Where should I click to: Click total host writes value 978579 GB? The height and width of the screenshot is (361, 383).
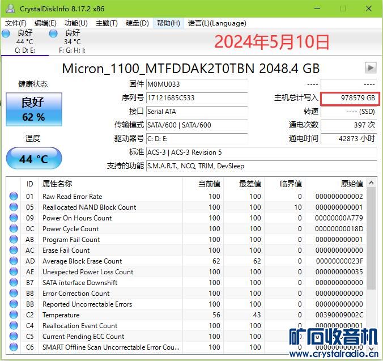350,98
